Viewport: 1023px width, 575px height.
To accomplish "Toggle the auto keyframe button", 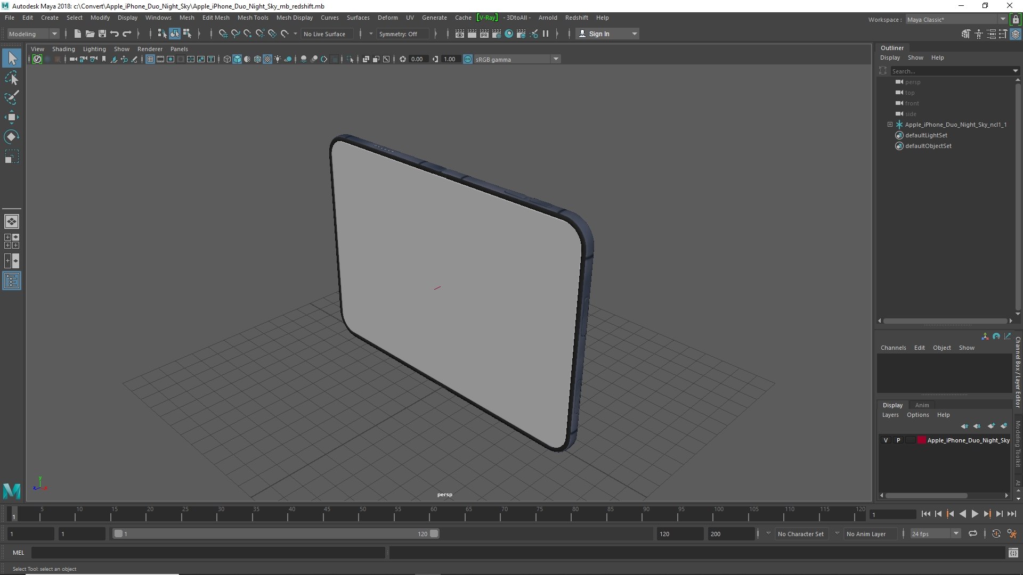I will coord(996,533).
